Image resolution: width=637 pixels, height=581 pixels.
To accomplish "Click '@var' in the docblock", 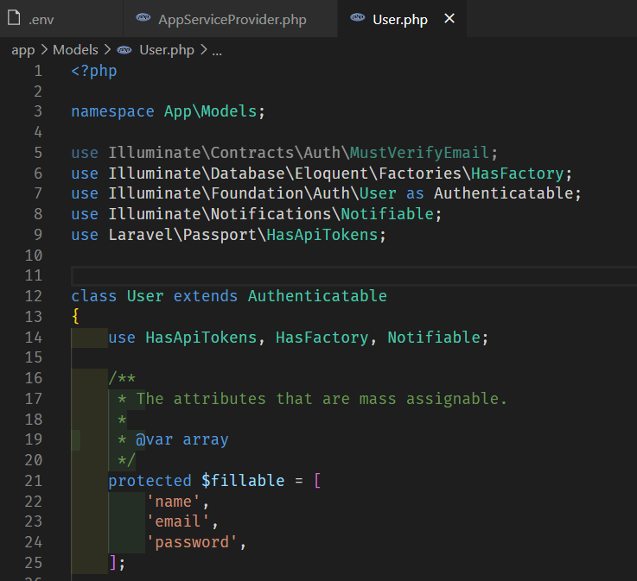I will point(155,439).
